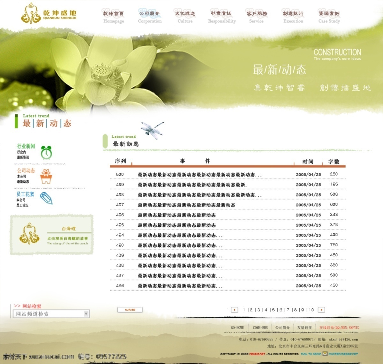The image size is (383, 364).
Task: Go to page 10 in pagination
Action: point(312,310)
